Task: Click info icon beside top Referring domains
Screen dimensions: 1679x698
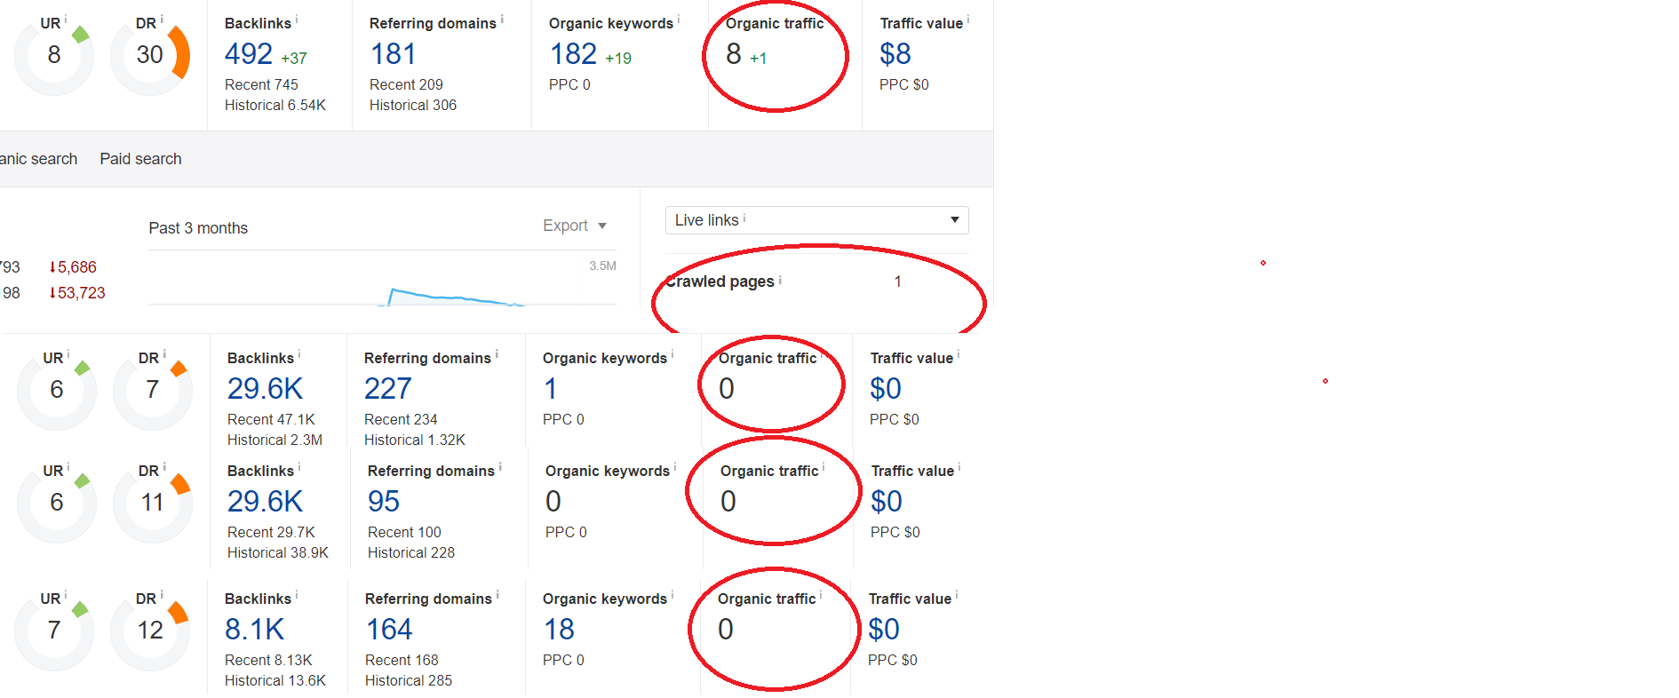Action: [x=502, y=19]
